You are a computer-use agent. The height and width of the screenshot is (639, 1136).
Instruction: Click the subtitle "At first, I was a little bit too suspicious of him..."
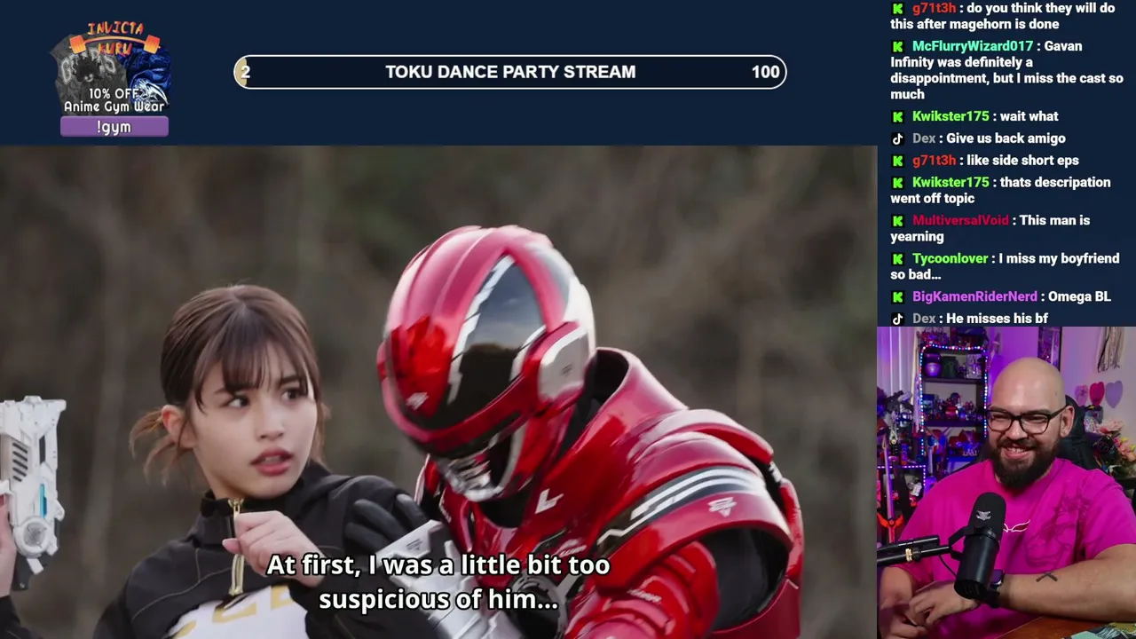click(438, 582)
